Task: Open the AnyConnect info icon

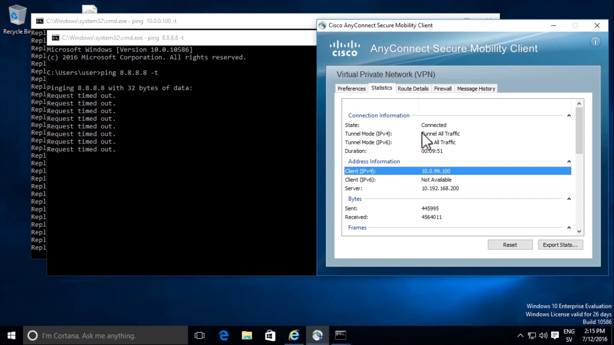Action: (595, 42)
